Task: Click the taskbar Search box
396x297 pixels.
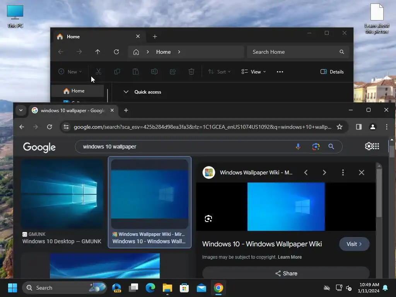Action: (65, 288)
